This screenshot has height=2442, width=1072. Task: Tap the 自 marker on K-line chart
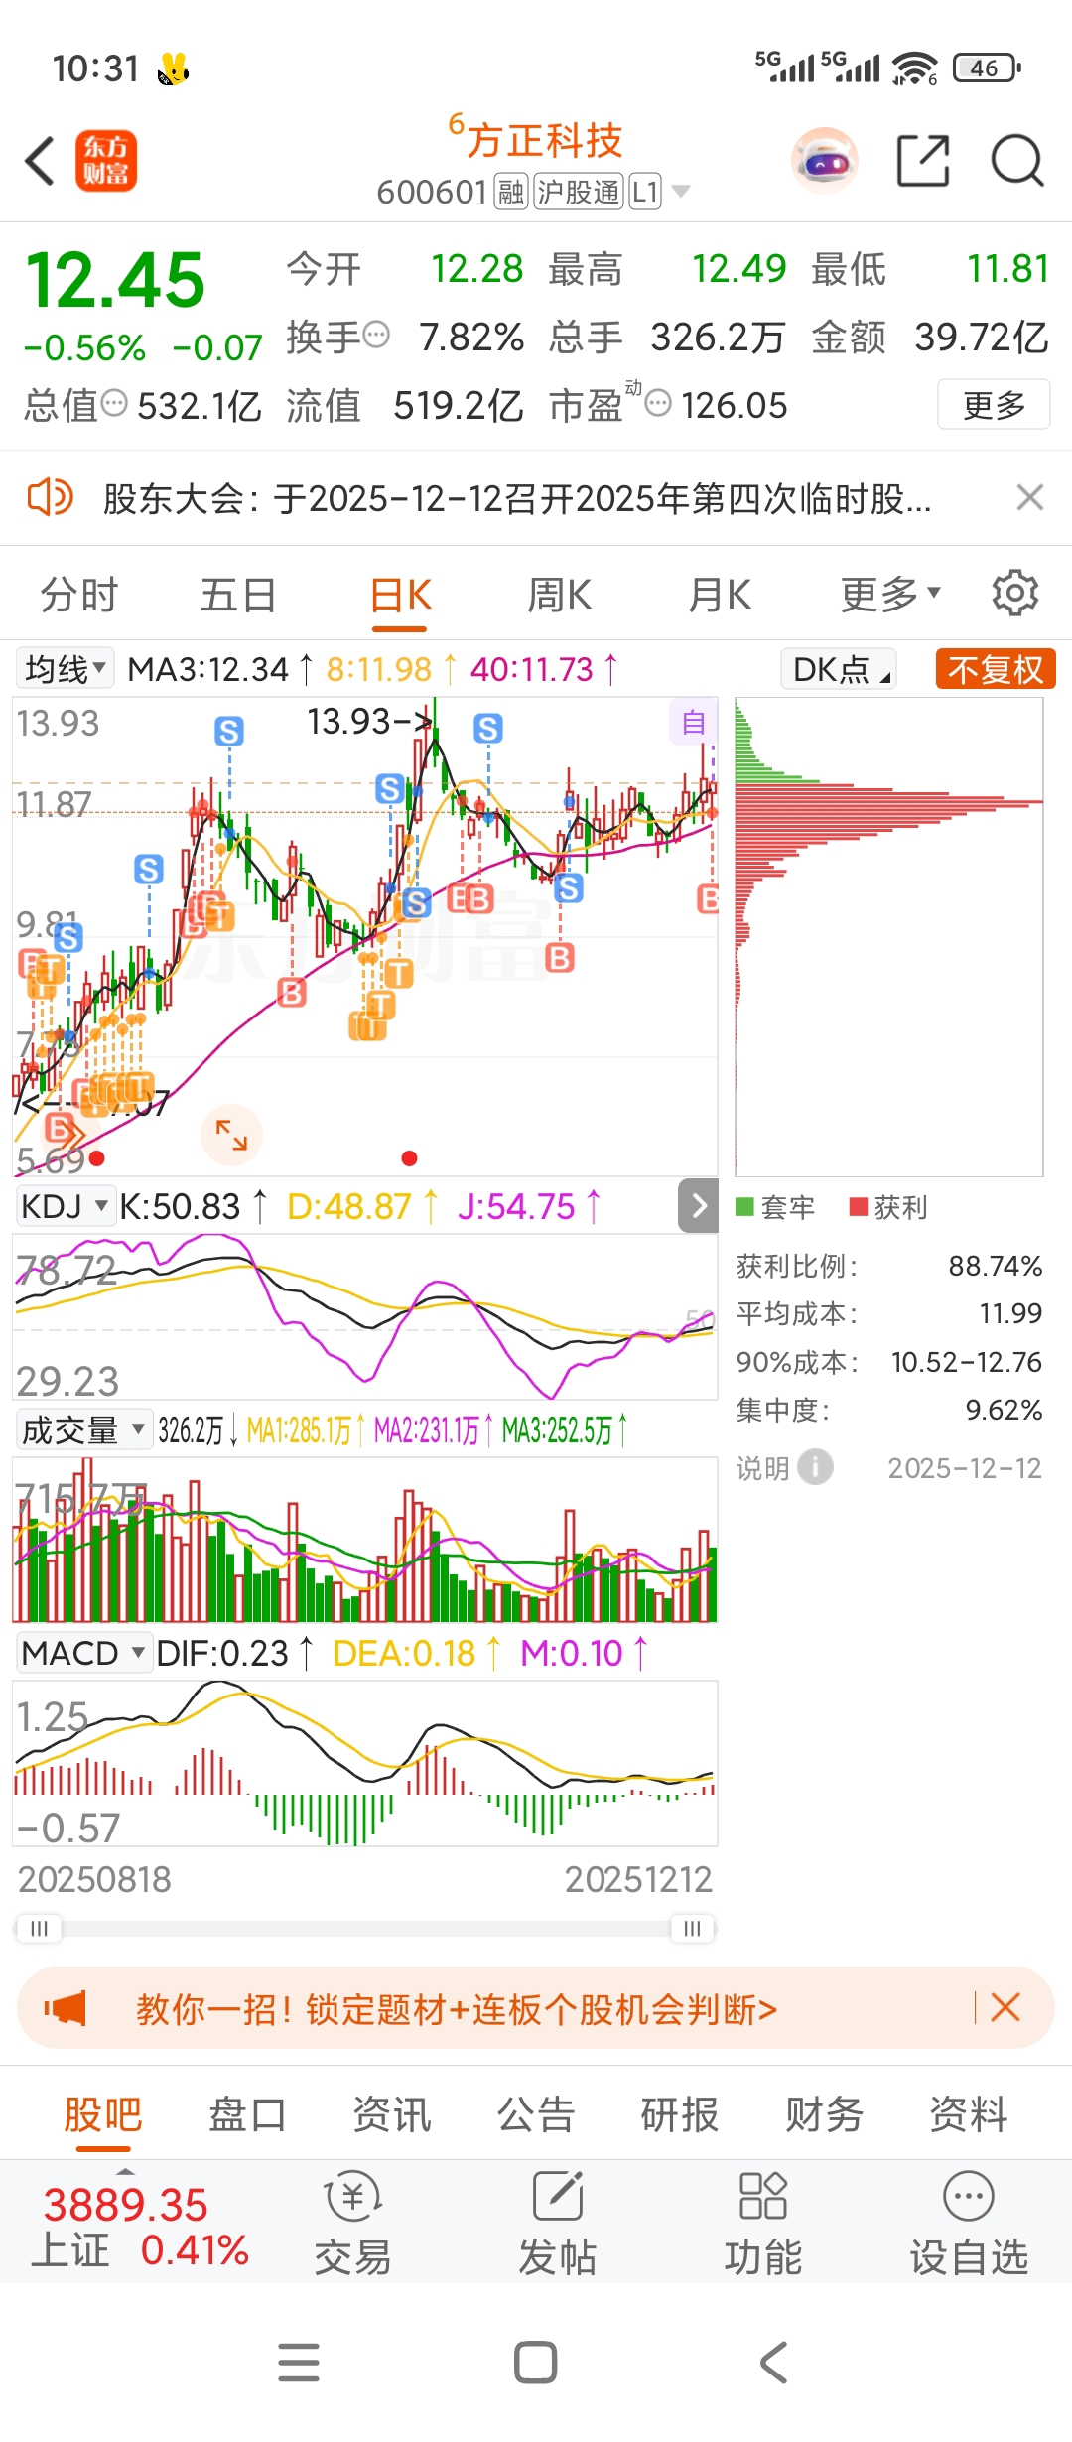(694, 722)
